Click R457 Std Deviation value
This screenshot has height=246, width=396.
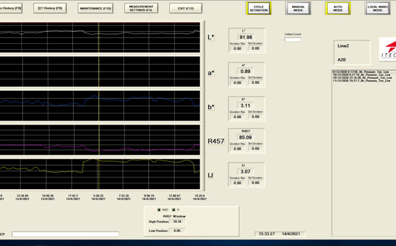[255, 149]
